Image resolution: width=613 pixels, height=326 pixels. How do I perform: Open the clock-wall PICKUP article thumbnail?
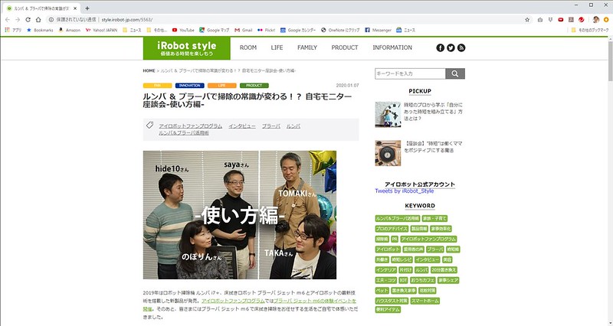388,114
